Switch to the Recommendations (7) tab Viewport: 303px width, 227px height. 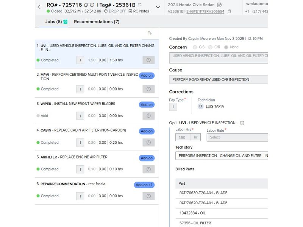97,22
